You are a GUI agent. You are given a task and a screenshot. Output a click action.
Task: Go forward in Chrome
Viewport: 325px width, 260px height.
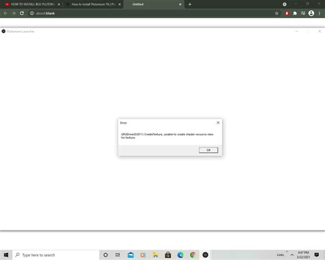[x=14, y=13]
